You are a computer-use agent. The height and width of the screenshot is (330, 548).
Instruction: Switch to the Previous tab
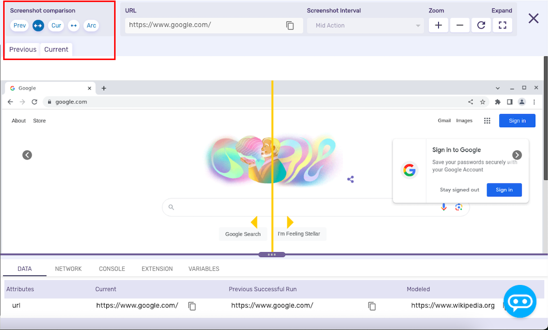tap(23, 50)
